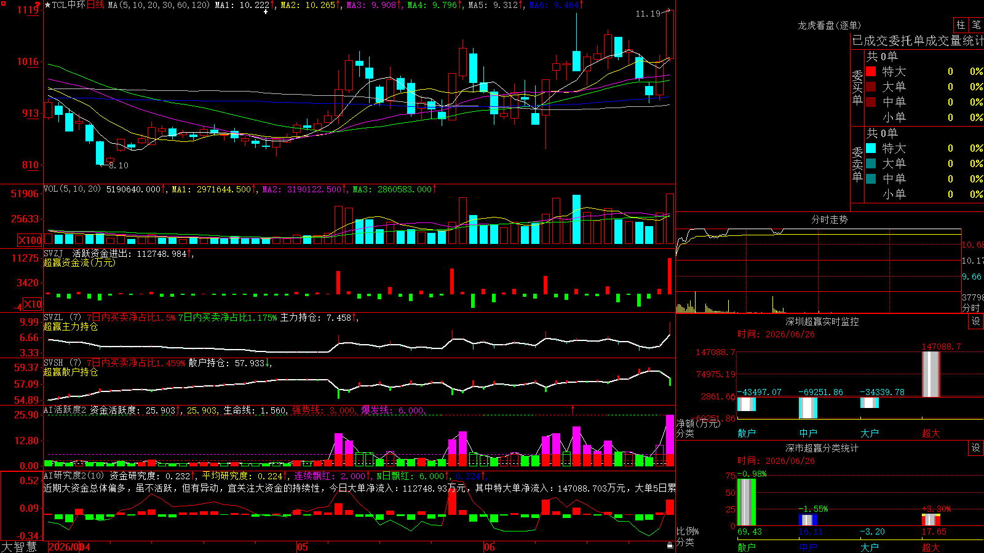Click the teal 大单 sell-order swatch
Image resolution: width=984 pixels, height=553 pixels.
[x=871, y=163]
